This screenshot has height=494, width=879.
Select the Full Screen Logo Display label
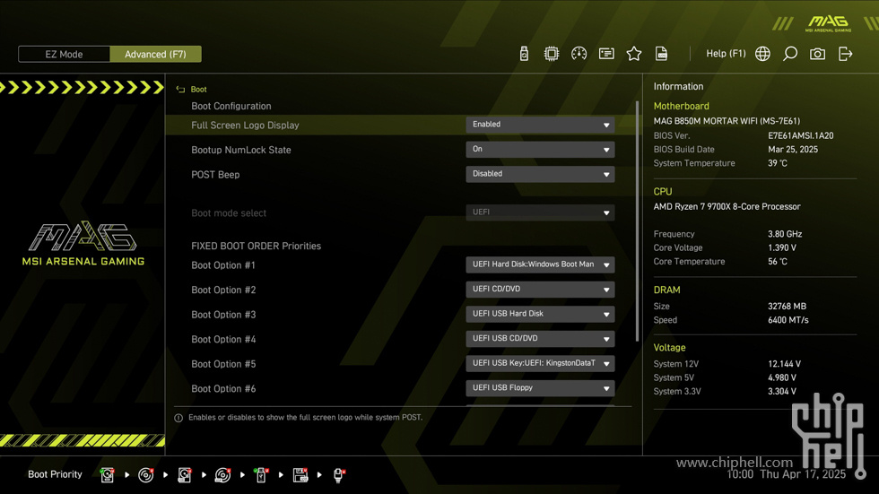[x=245, y=126]
